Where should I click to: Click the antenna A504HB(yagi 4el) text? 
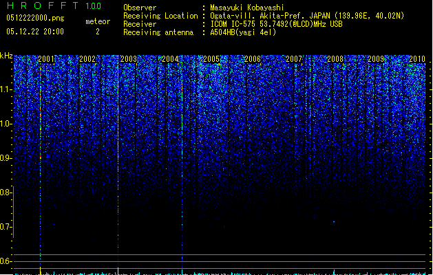coord(243,32)
